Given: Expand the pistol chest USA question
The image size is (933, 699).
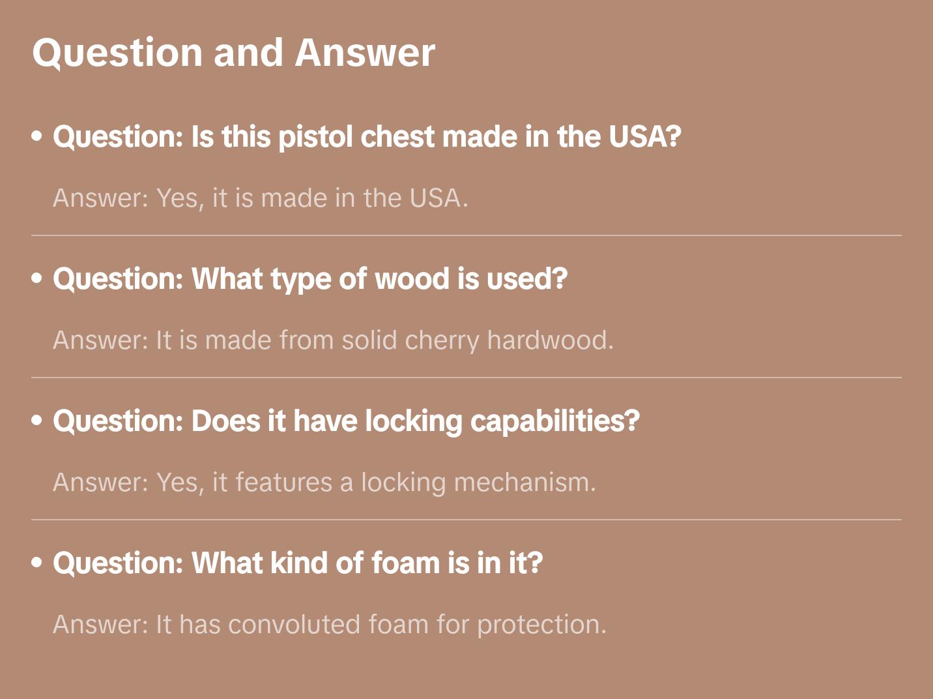Looking at the screenshot, I should [367, 137].
